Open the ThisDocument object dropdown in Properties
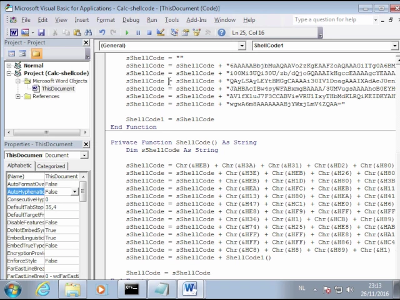Image resolution: width=400 pixels, height=300 pixels. tap(84, 155)
